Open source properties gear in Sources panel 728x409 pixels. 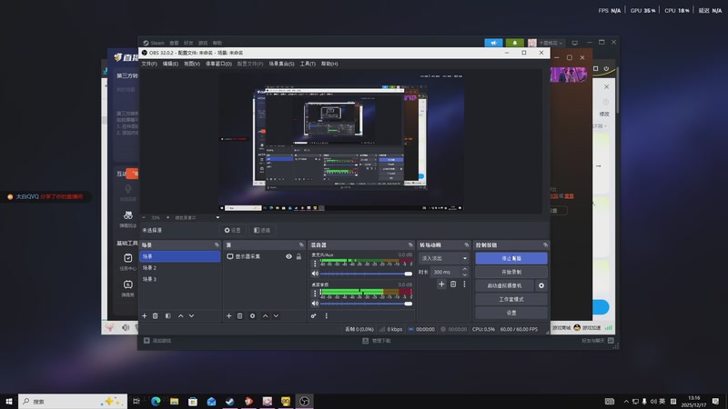pyautogui.click(x=253, y=315)
